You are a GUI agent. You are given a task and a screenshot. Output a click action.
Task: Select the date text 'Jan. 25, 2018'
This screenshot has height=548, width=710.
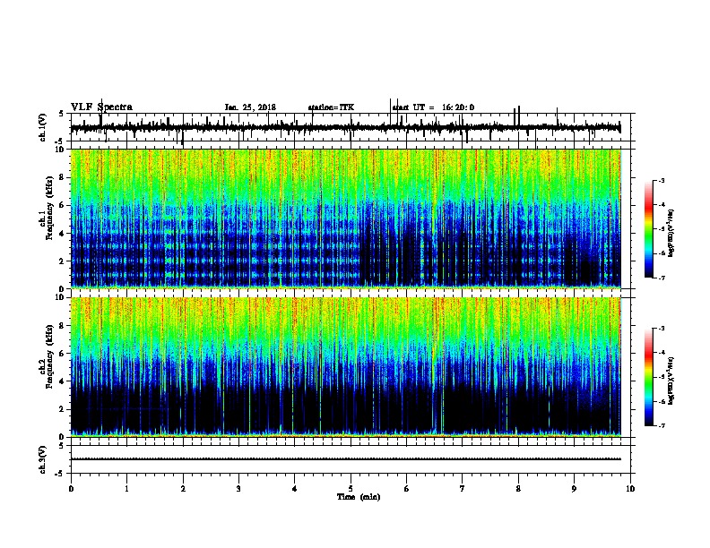250,107
